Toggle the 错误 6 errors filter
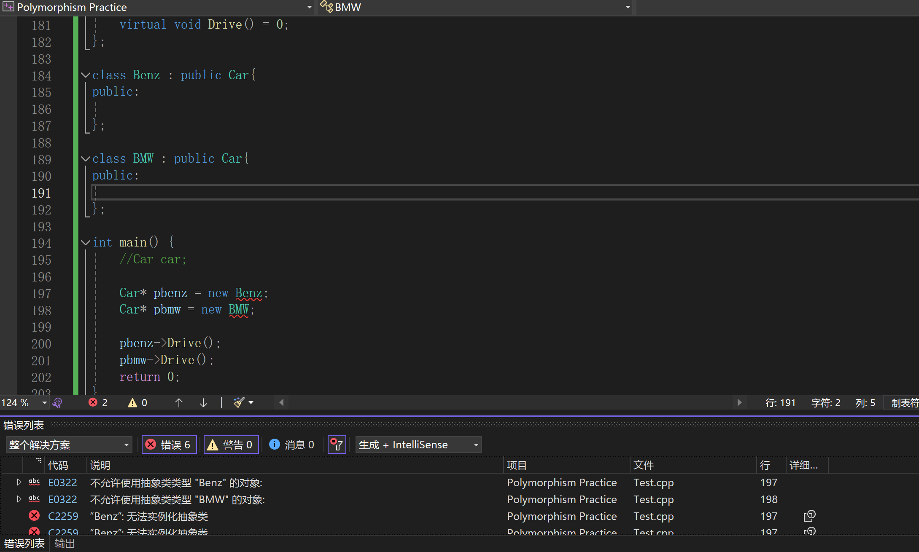Screen dimensions: 919x552 click(169, 445)
